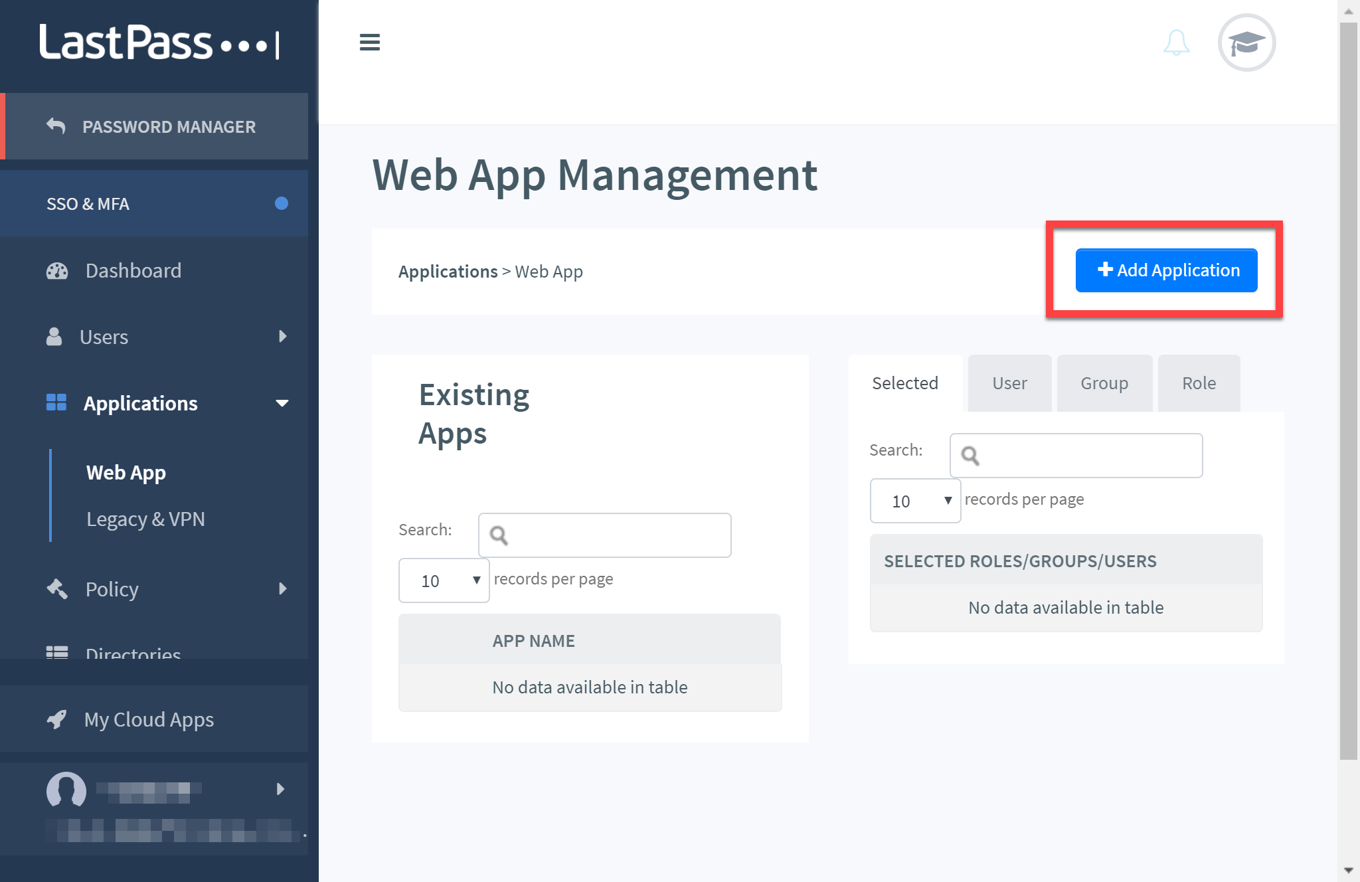
Task: Switch to the Selected tab
Action: pos(905,383)
